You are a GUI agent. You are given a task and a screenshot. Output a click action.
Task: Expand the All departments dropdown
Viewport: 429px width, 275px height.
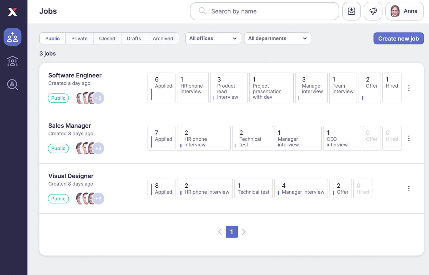[277, 38]
